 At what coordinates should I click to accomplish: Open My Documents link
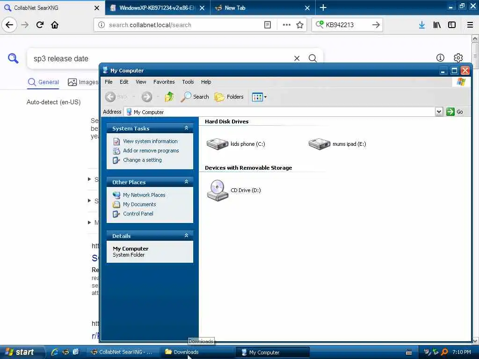pyautogui.click(x=139, y=204)
